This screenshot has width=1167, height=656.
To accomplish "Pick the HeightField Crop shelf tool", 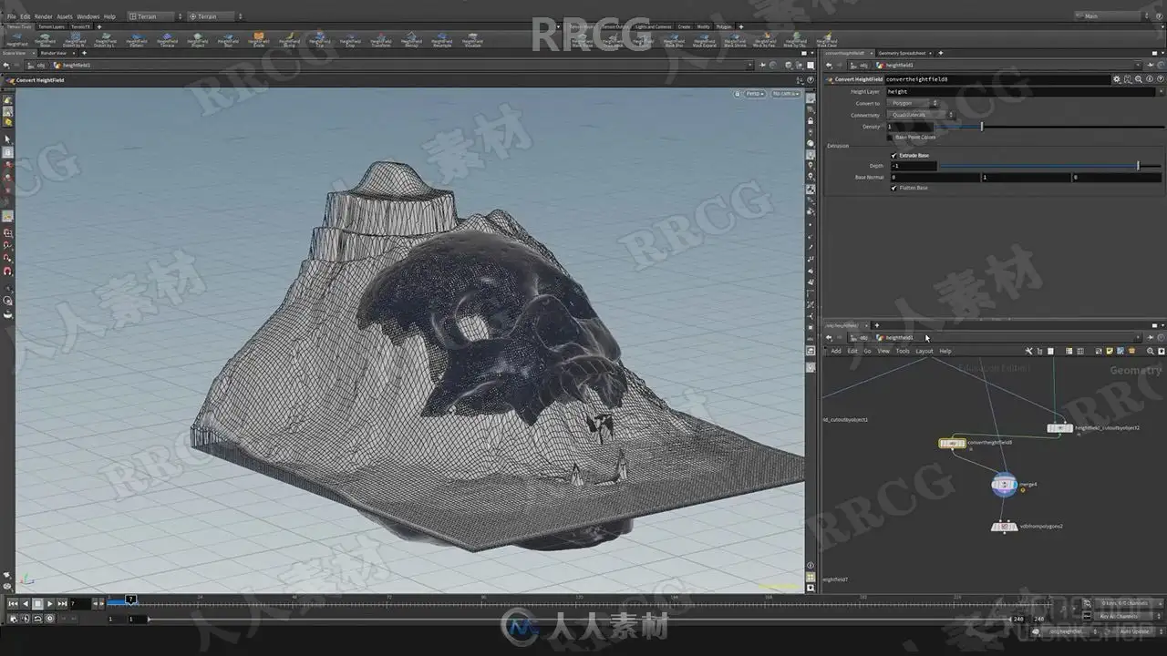I will pos(350,40).
